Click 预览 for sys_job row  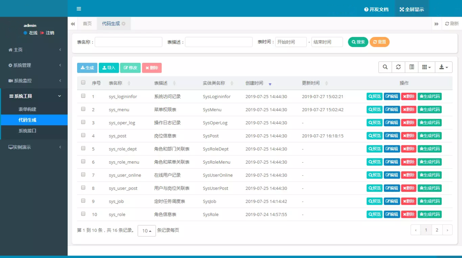pyautogui.click(x=375, y=201)
